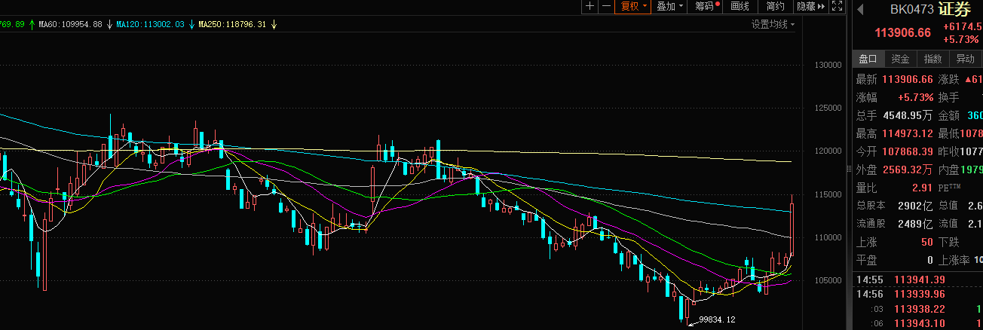Expand the 设置均线 dropdown
983x330 pixels.
pyautogui.click(x=773, y=24)
